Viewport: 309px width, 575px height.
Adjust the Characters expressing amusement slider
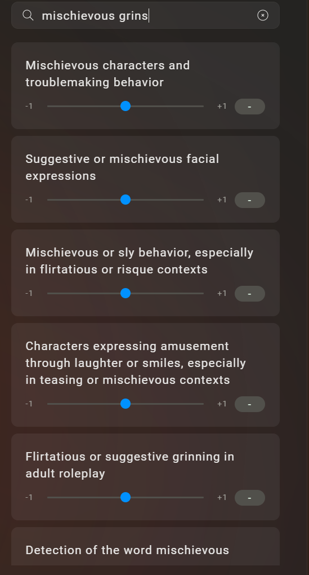(x=126, y=404)
